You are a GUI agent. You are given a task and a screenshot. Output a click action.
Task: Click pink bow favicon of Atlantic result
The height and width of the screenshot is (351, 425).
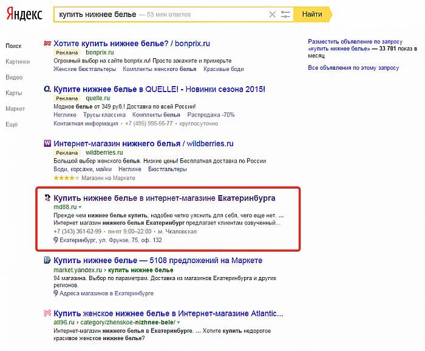pos(47,313)
